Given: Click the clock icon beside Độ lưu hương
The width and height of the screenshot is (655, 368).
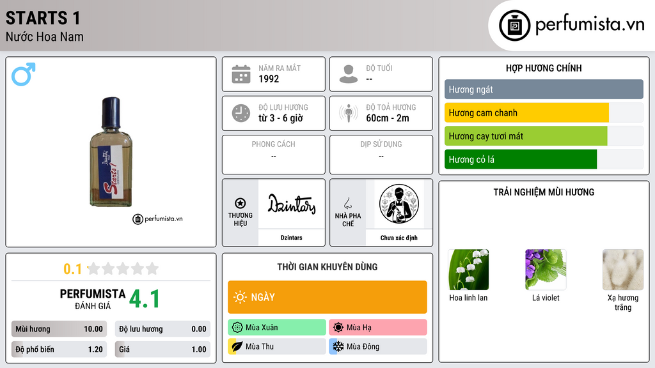Looking at the screenshot, I should (241, 113).
